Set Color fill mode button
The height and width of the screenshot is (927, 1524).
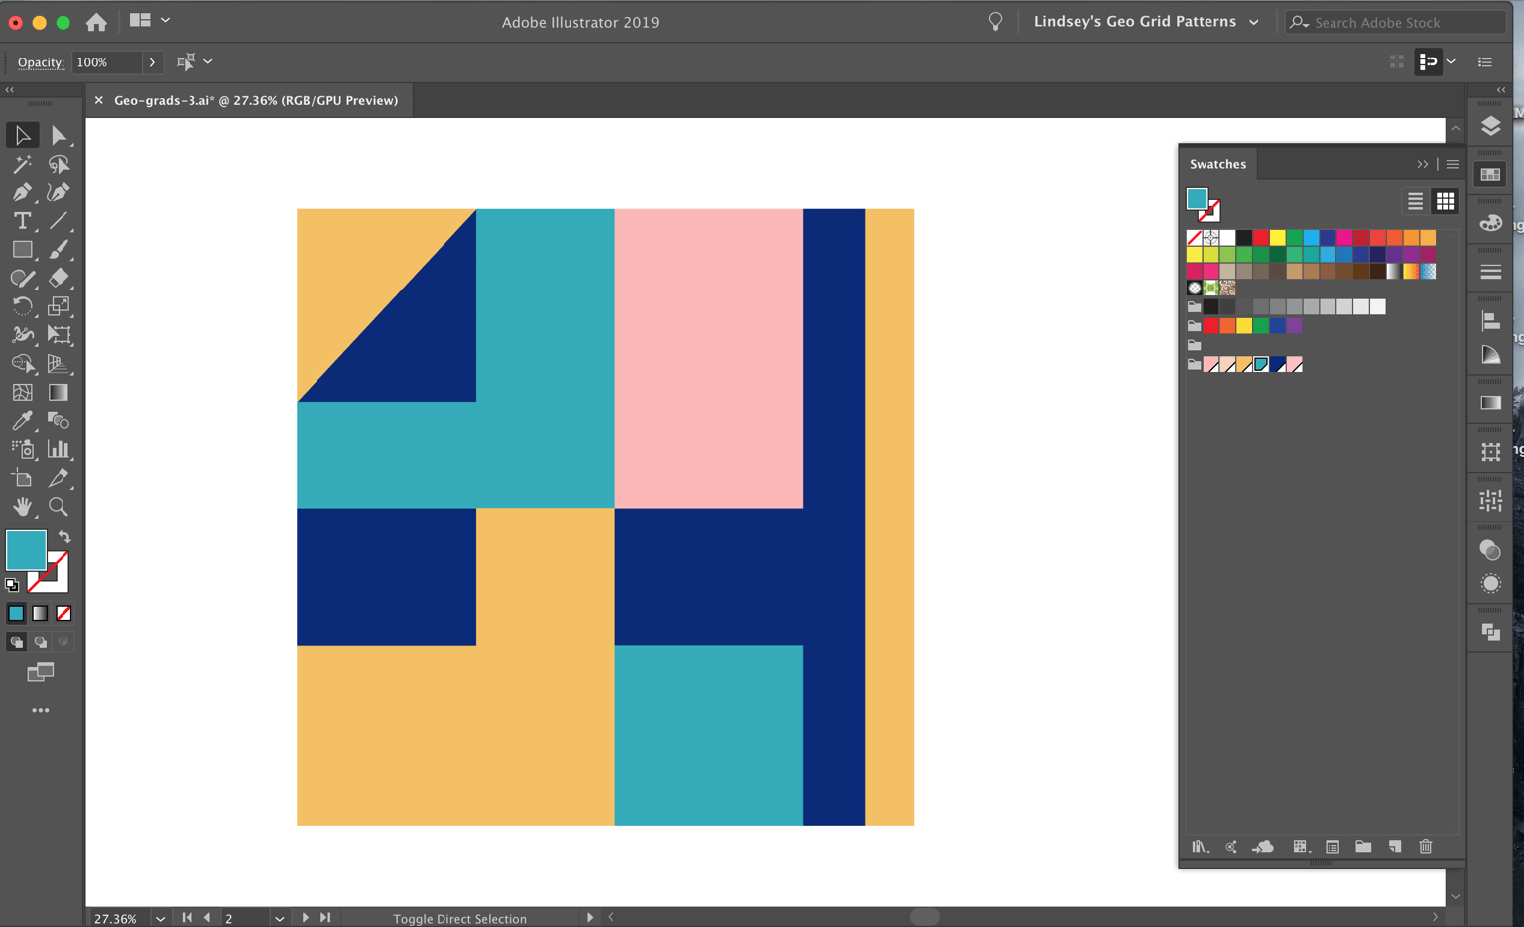16,614
